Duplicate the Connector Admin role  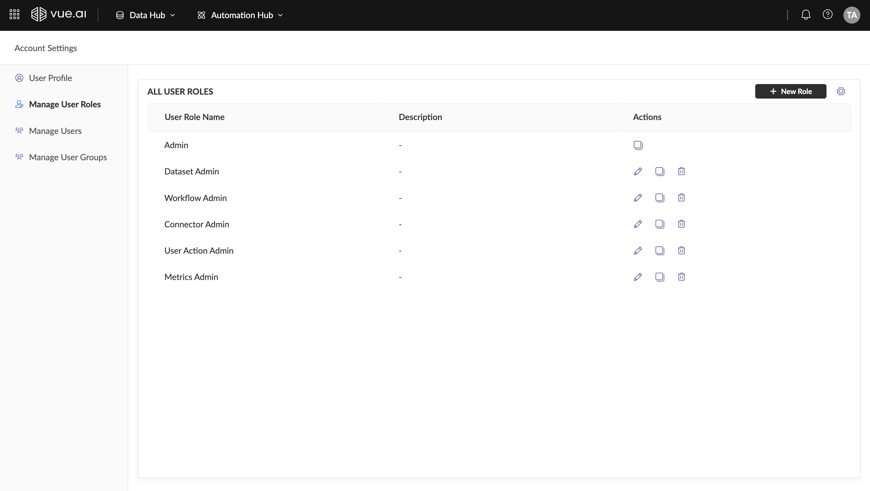pos(659,224)
